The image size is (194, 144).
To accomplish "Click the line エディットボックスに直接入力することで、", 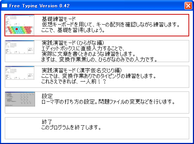I will coord(83,48).
